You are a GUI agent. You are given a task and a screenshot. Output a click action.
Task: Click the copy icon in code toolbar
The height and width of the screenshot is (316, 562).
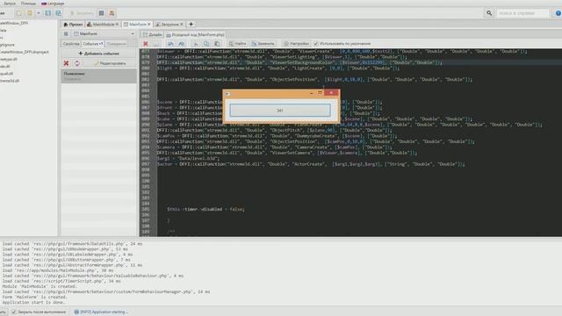pos(206,44)
